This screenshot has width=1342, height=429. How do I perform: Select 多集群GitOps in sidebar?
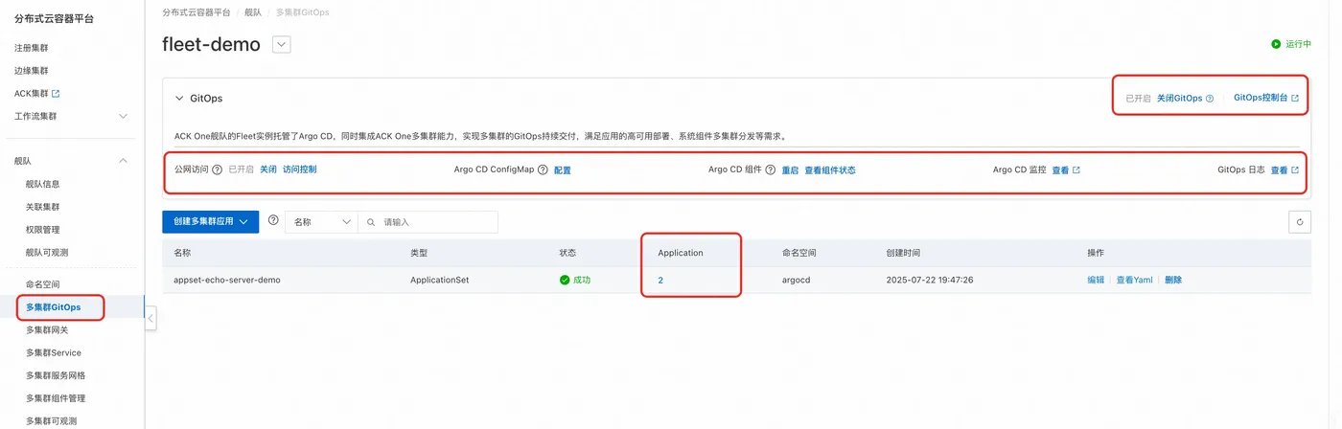pyautogui.click(x=54, y=307)
